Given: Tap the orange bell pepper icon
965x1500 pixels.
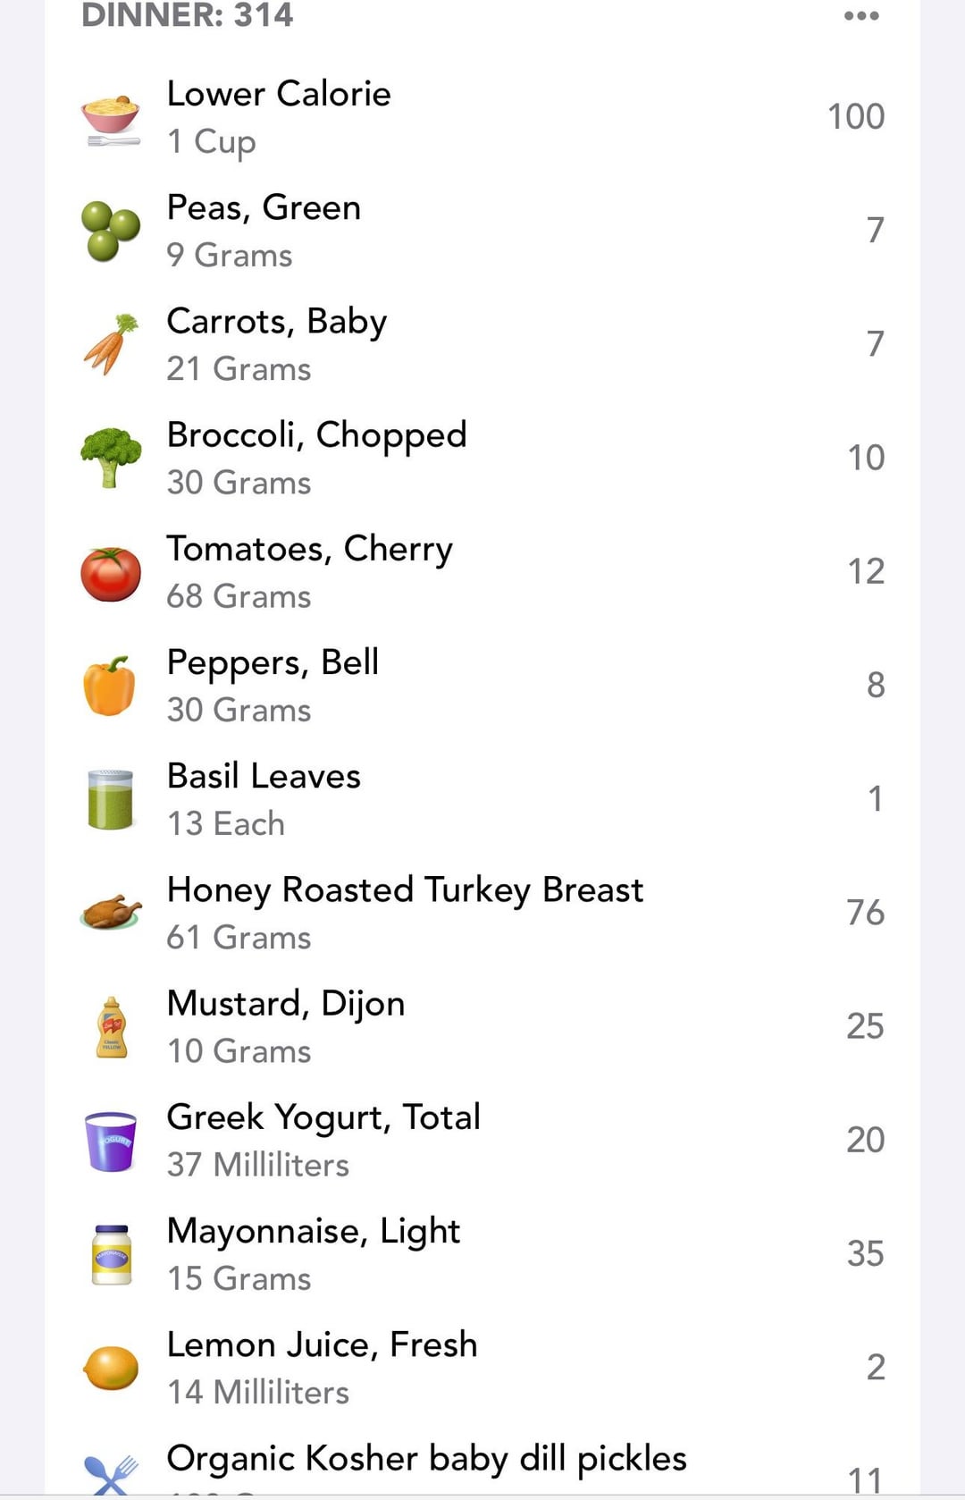Looking at the screenshot, I should point(110,687).
